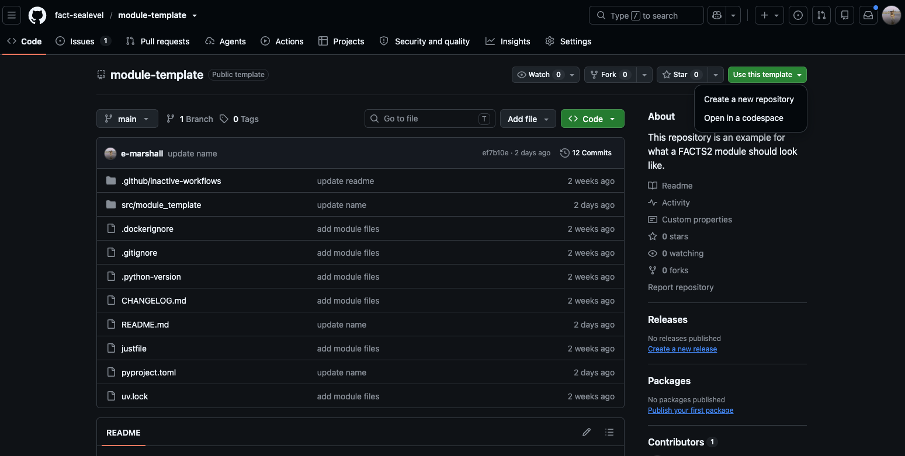905x456 pixels.
Task: Expand the Star lists dropdown arrow
Action: pos(716,75)
